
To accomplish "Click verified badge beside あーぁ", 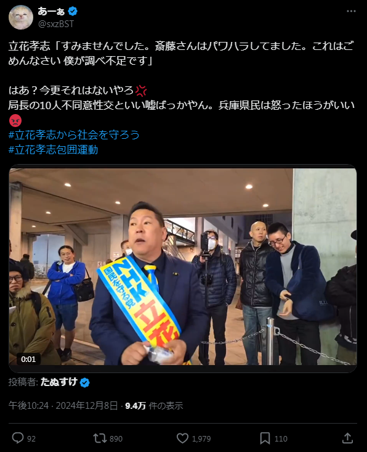I will 73,11.
